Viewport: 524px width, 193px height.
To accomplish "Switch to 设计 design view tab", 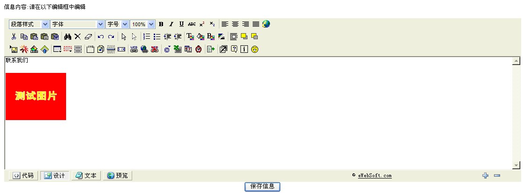I will (x=55, y=176).
